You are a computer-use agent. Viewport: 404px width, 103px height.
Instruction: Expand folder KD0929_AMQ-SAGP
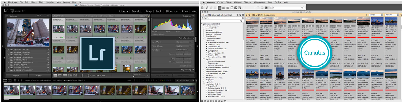[8, 65]
